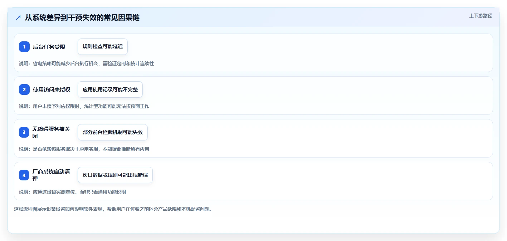Click the note starting 说明：是否依赖该服务取决于应用实现

(84, 149)
